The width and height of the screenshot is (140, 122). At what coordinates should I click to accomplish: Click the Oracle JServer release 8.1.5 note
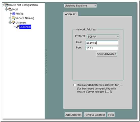pos(94,92)
